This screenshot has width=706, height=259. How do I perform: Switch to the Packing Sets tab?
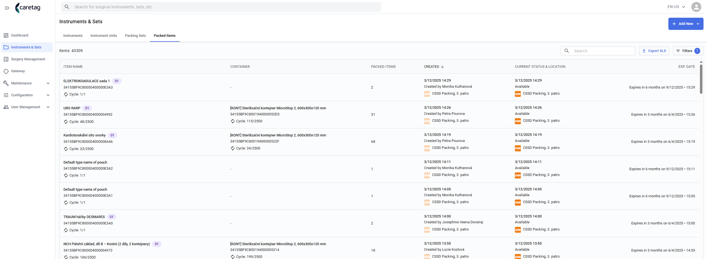pos(135,36)
